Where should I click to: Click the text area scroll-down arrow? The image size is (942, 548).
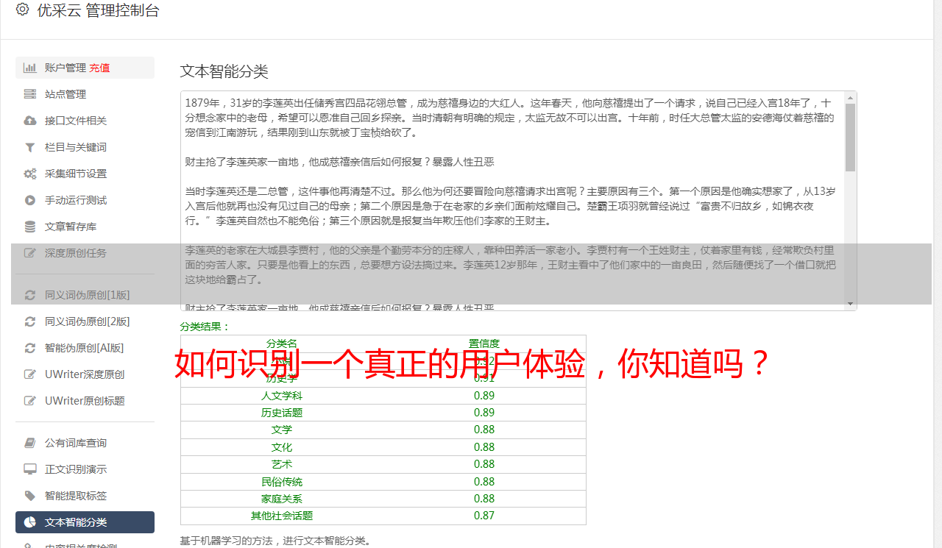pos(850,304)
